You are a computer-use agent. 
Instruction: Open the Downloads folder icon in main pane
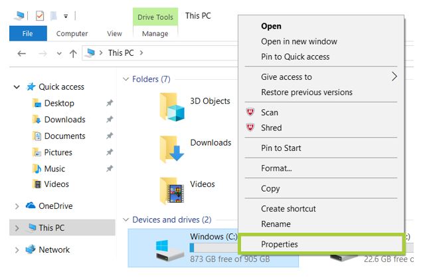(171, 148)
